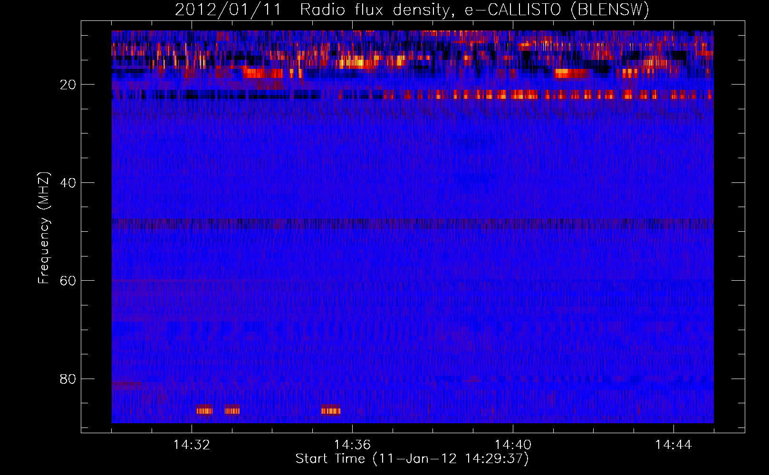This screenshot has height=475, width=769.
Task: Click the 14:32 time tick label
Action: coord(192,445)
